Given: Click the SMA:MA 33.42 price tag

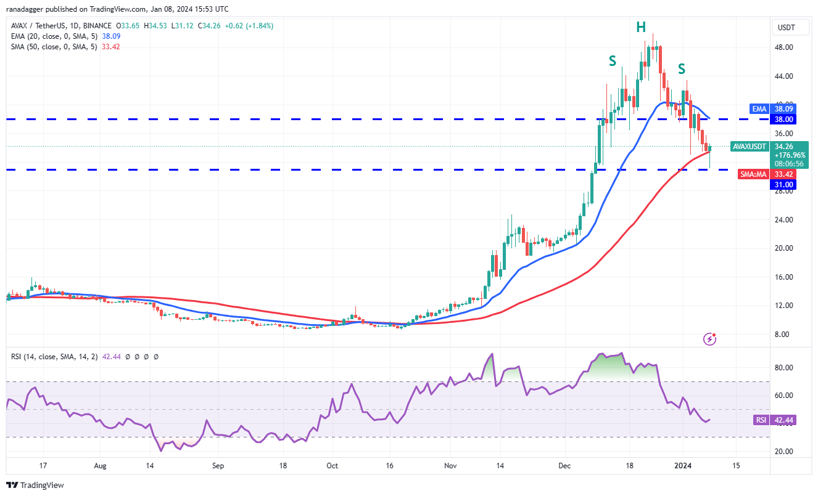Looking at the screenshot, I should [x=768, y=174].
